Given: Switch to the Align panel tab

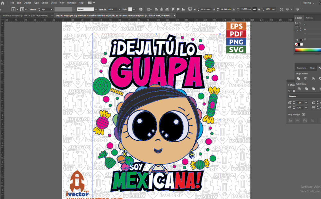Looking at the screenshot, I should click(x=312, y=68).
